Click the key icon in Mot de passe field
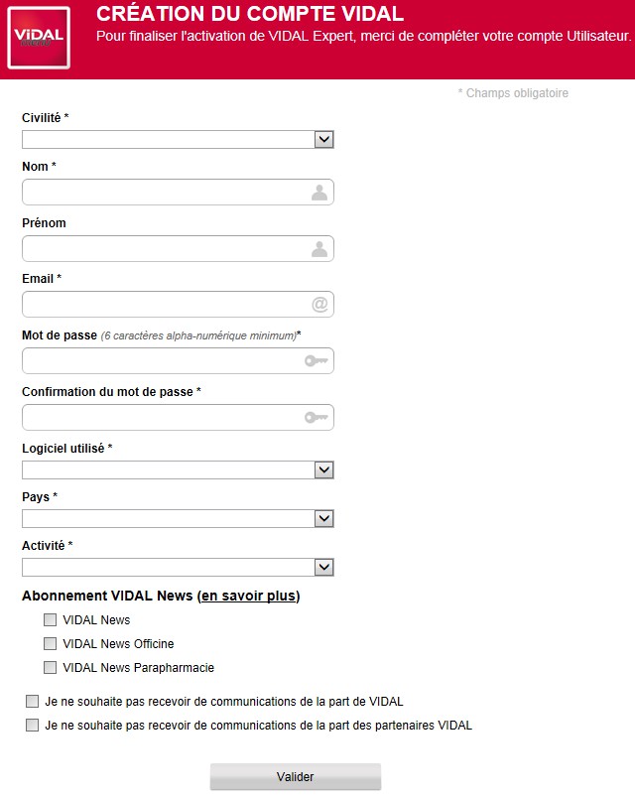Screen dimensions: 635x800 click(316, 361)
